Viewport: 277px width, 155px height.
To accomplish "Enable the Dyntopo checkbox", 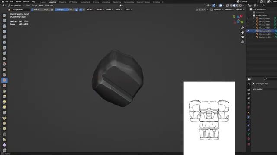I will tap(212, 9).
